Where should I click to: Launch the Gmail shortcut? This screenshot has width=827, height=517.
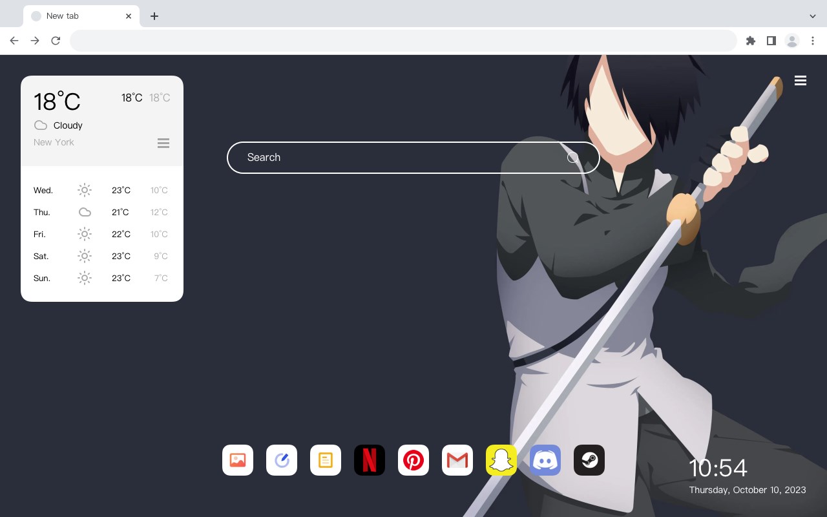click(457, 460)
